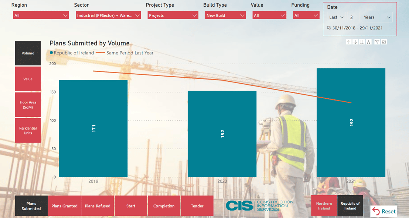The width and height of the screenshot is (409, 218).
Task: Click the date number field showing 3
Action: tap(354, 17)
